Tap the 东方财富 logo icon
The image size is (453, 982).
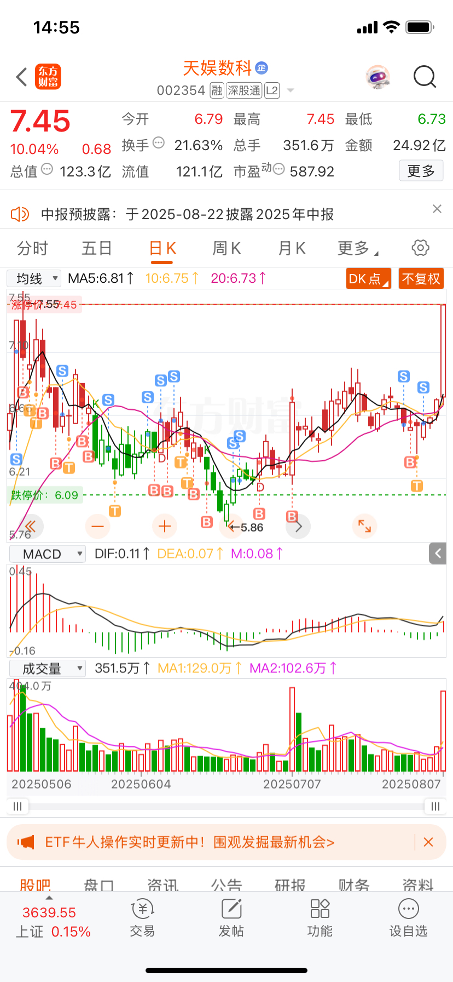coord(48,77)
